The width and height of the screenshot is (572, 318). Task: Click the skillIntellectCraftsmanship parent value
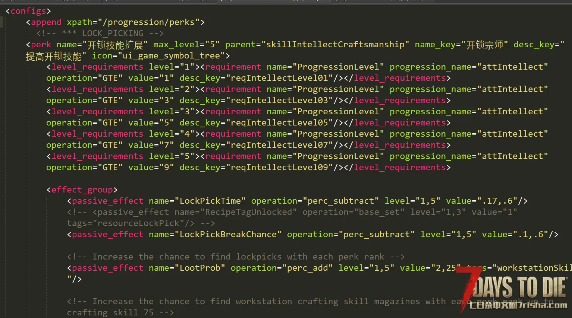(335, 45)
